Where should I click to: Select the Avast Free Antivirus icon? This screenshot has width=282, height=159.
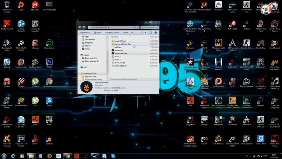click(7, 141)
